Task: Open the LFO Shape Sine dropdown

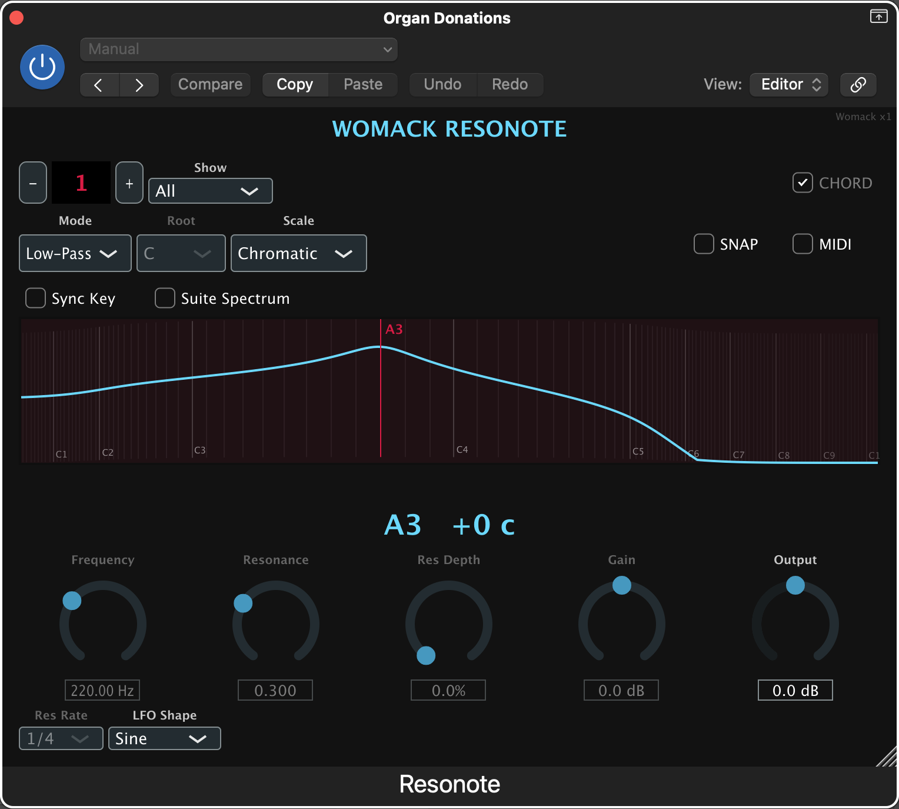Action: pos(165,738)
